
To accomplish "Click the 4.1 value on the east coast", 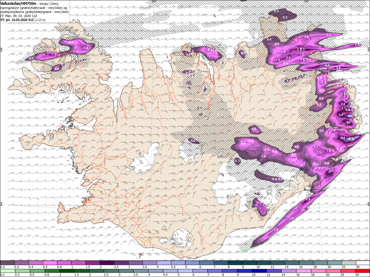I will pos(348,123).
